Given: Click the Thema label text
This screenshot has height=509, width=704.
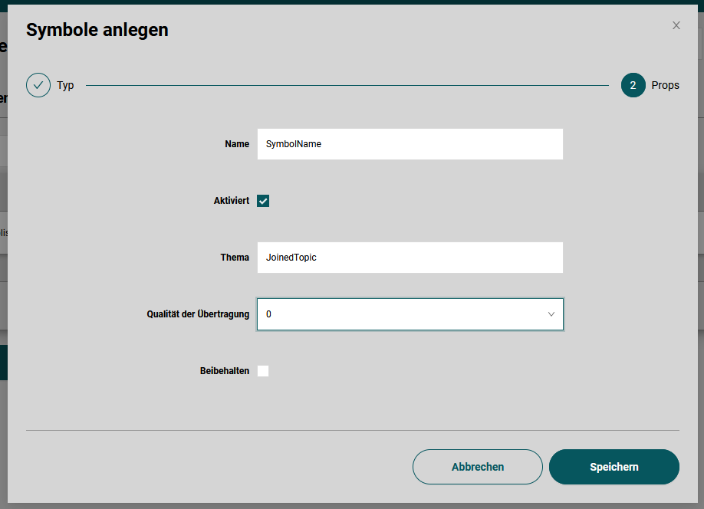Looking at the screenshot, I should coord(235,258).
